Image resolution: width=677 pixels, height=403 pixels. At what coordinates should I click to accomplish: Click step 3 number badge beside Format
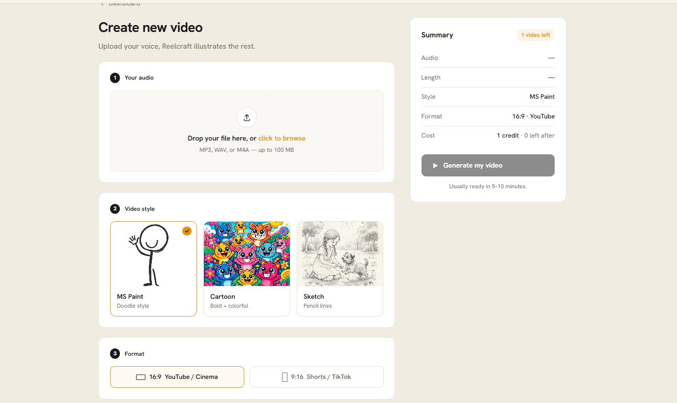[x=115, y=354]
